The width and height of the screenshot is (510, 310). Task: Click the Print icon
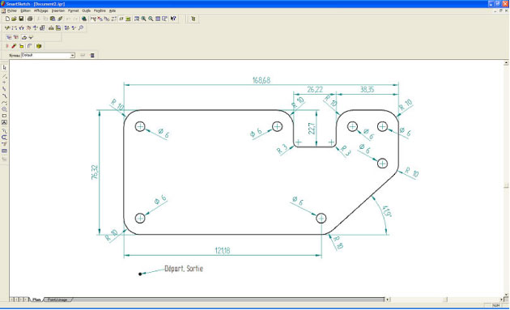point(30,19)
